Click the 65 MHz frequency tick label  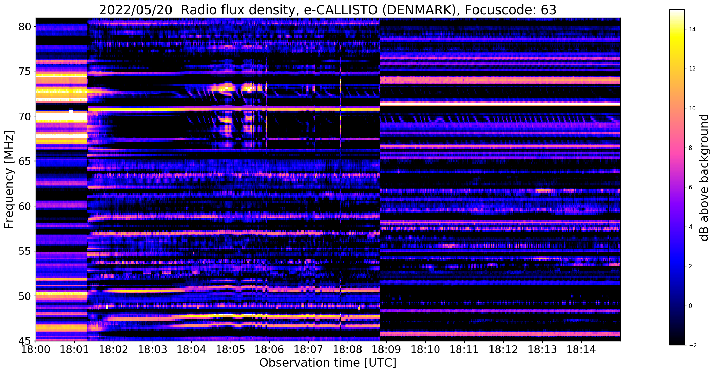click(25, 161)
